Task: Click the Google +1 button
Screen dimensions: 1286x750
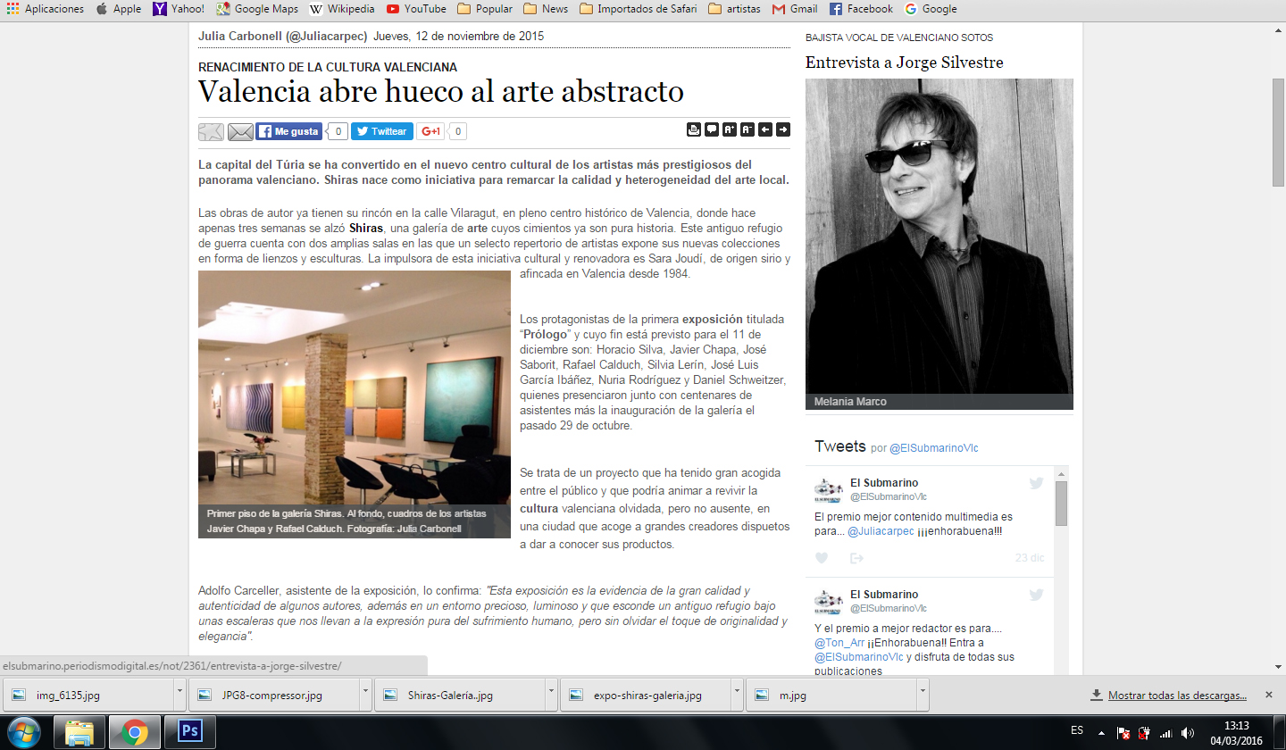Action: (x=430, y=131)
